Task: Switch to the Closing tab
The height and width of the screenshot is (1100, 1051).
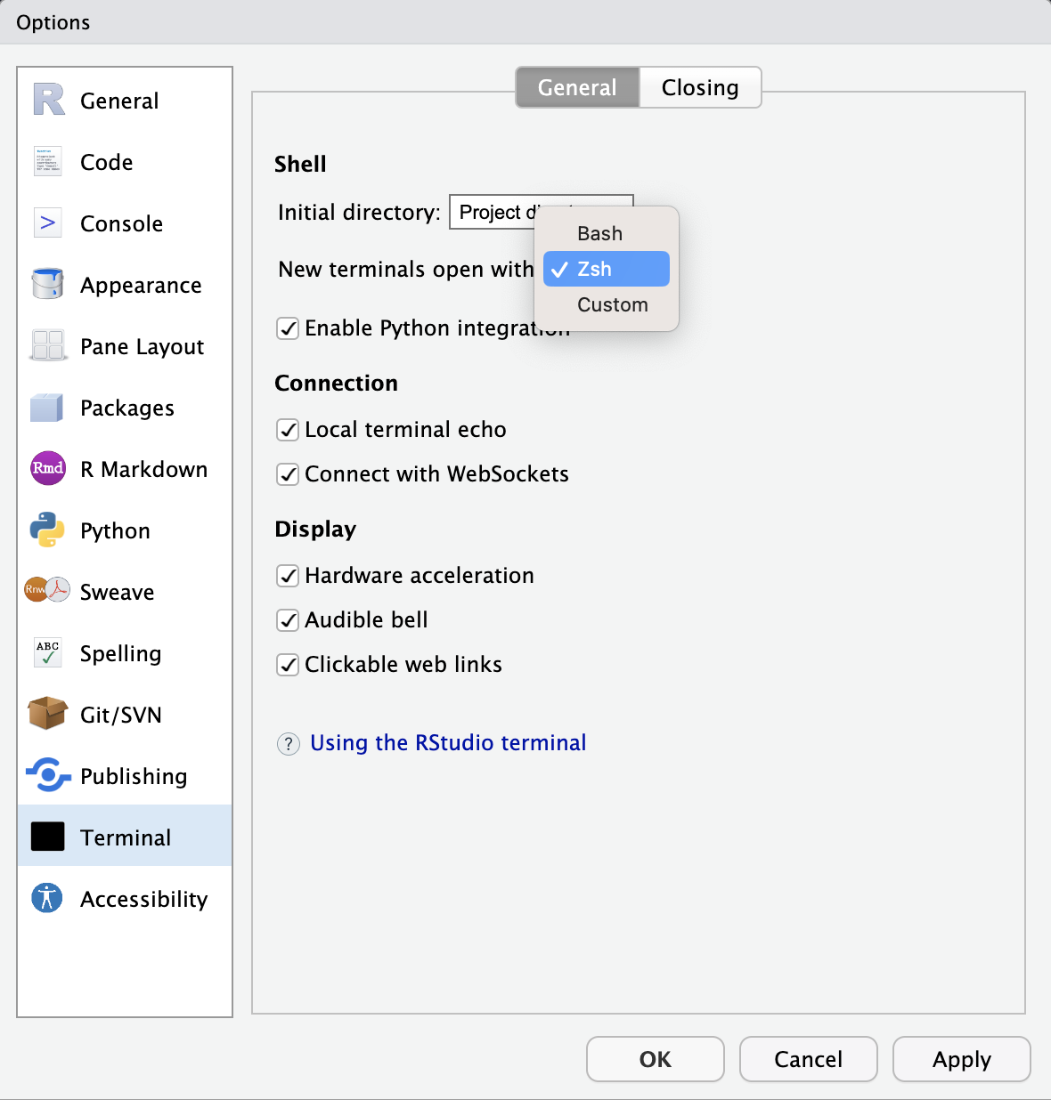Action: click(699, 87)
